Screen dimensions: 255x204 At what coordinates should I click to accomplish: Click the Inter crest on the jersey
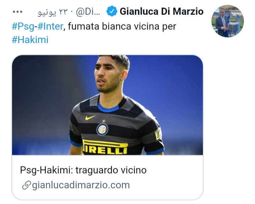pyautogui.click(x=102, y=130)
